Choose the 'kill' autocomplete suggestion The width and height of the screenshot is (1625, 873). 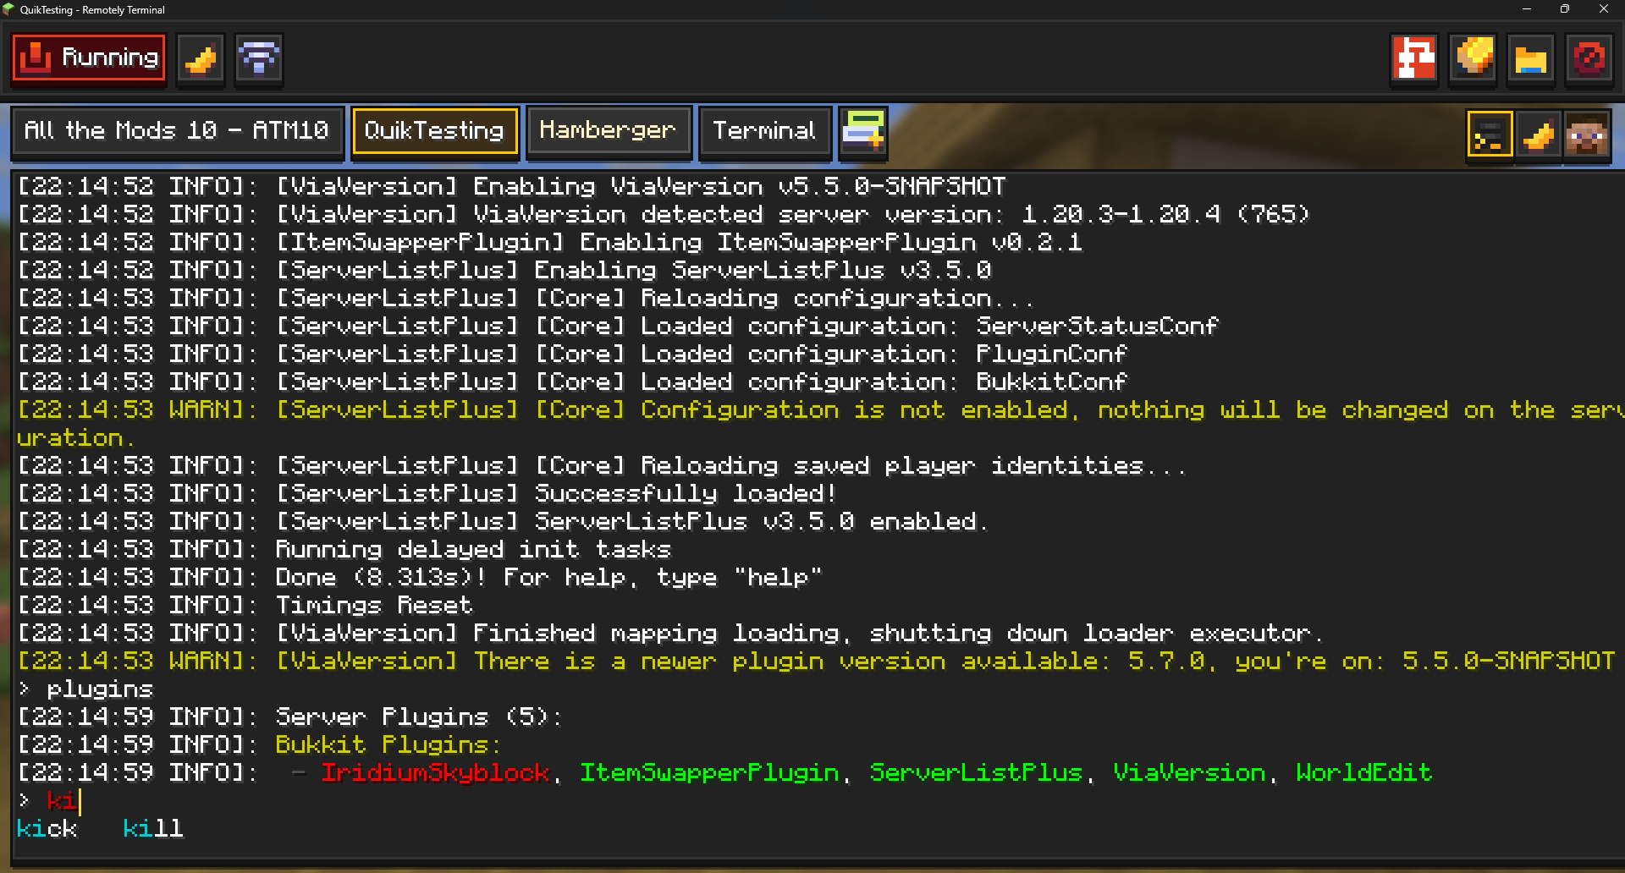click(x=153, y=828)
